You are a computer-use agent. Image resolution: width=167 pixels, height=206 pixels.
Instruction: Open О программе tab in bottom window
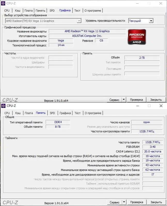pyautogui.click(x=93, y=113)
